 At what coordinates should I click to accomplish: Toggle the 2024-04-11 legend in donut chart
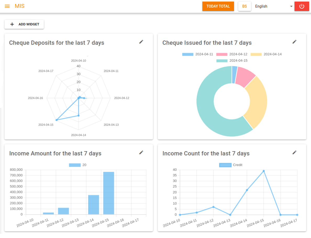[198, 54]
